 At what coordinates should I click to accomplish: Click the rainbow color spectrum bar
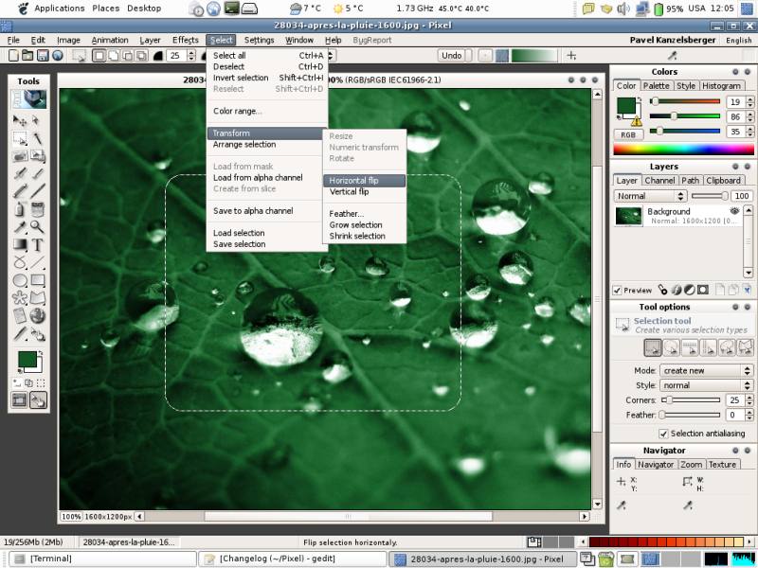683,149
